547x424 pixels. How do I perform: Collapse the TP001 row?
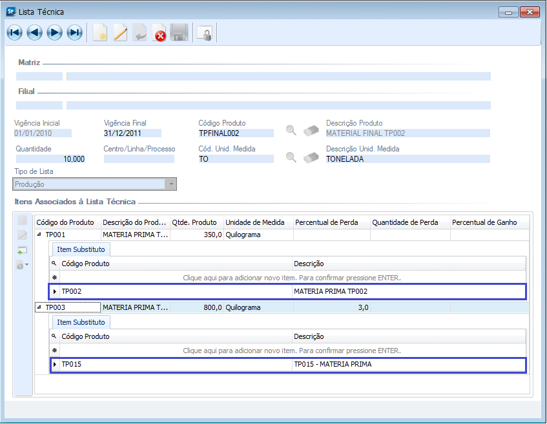click(x=40, y=235)
